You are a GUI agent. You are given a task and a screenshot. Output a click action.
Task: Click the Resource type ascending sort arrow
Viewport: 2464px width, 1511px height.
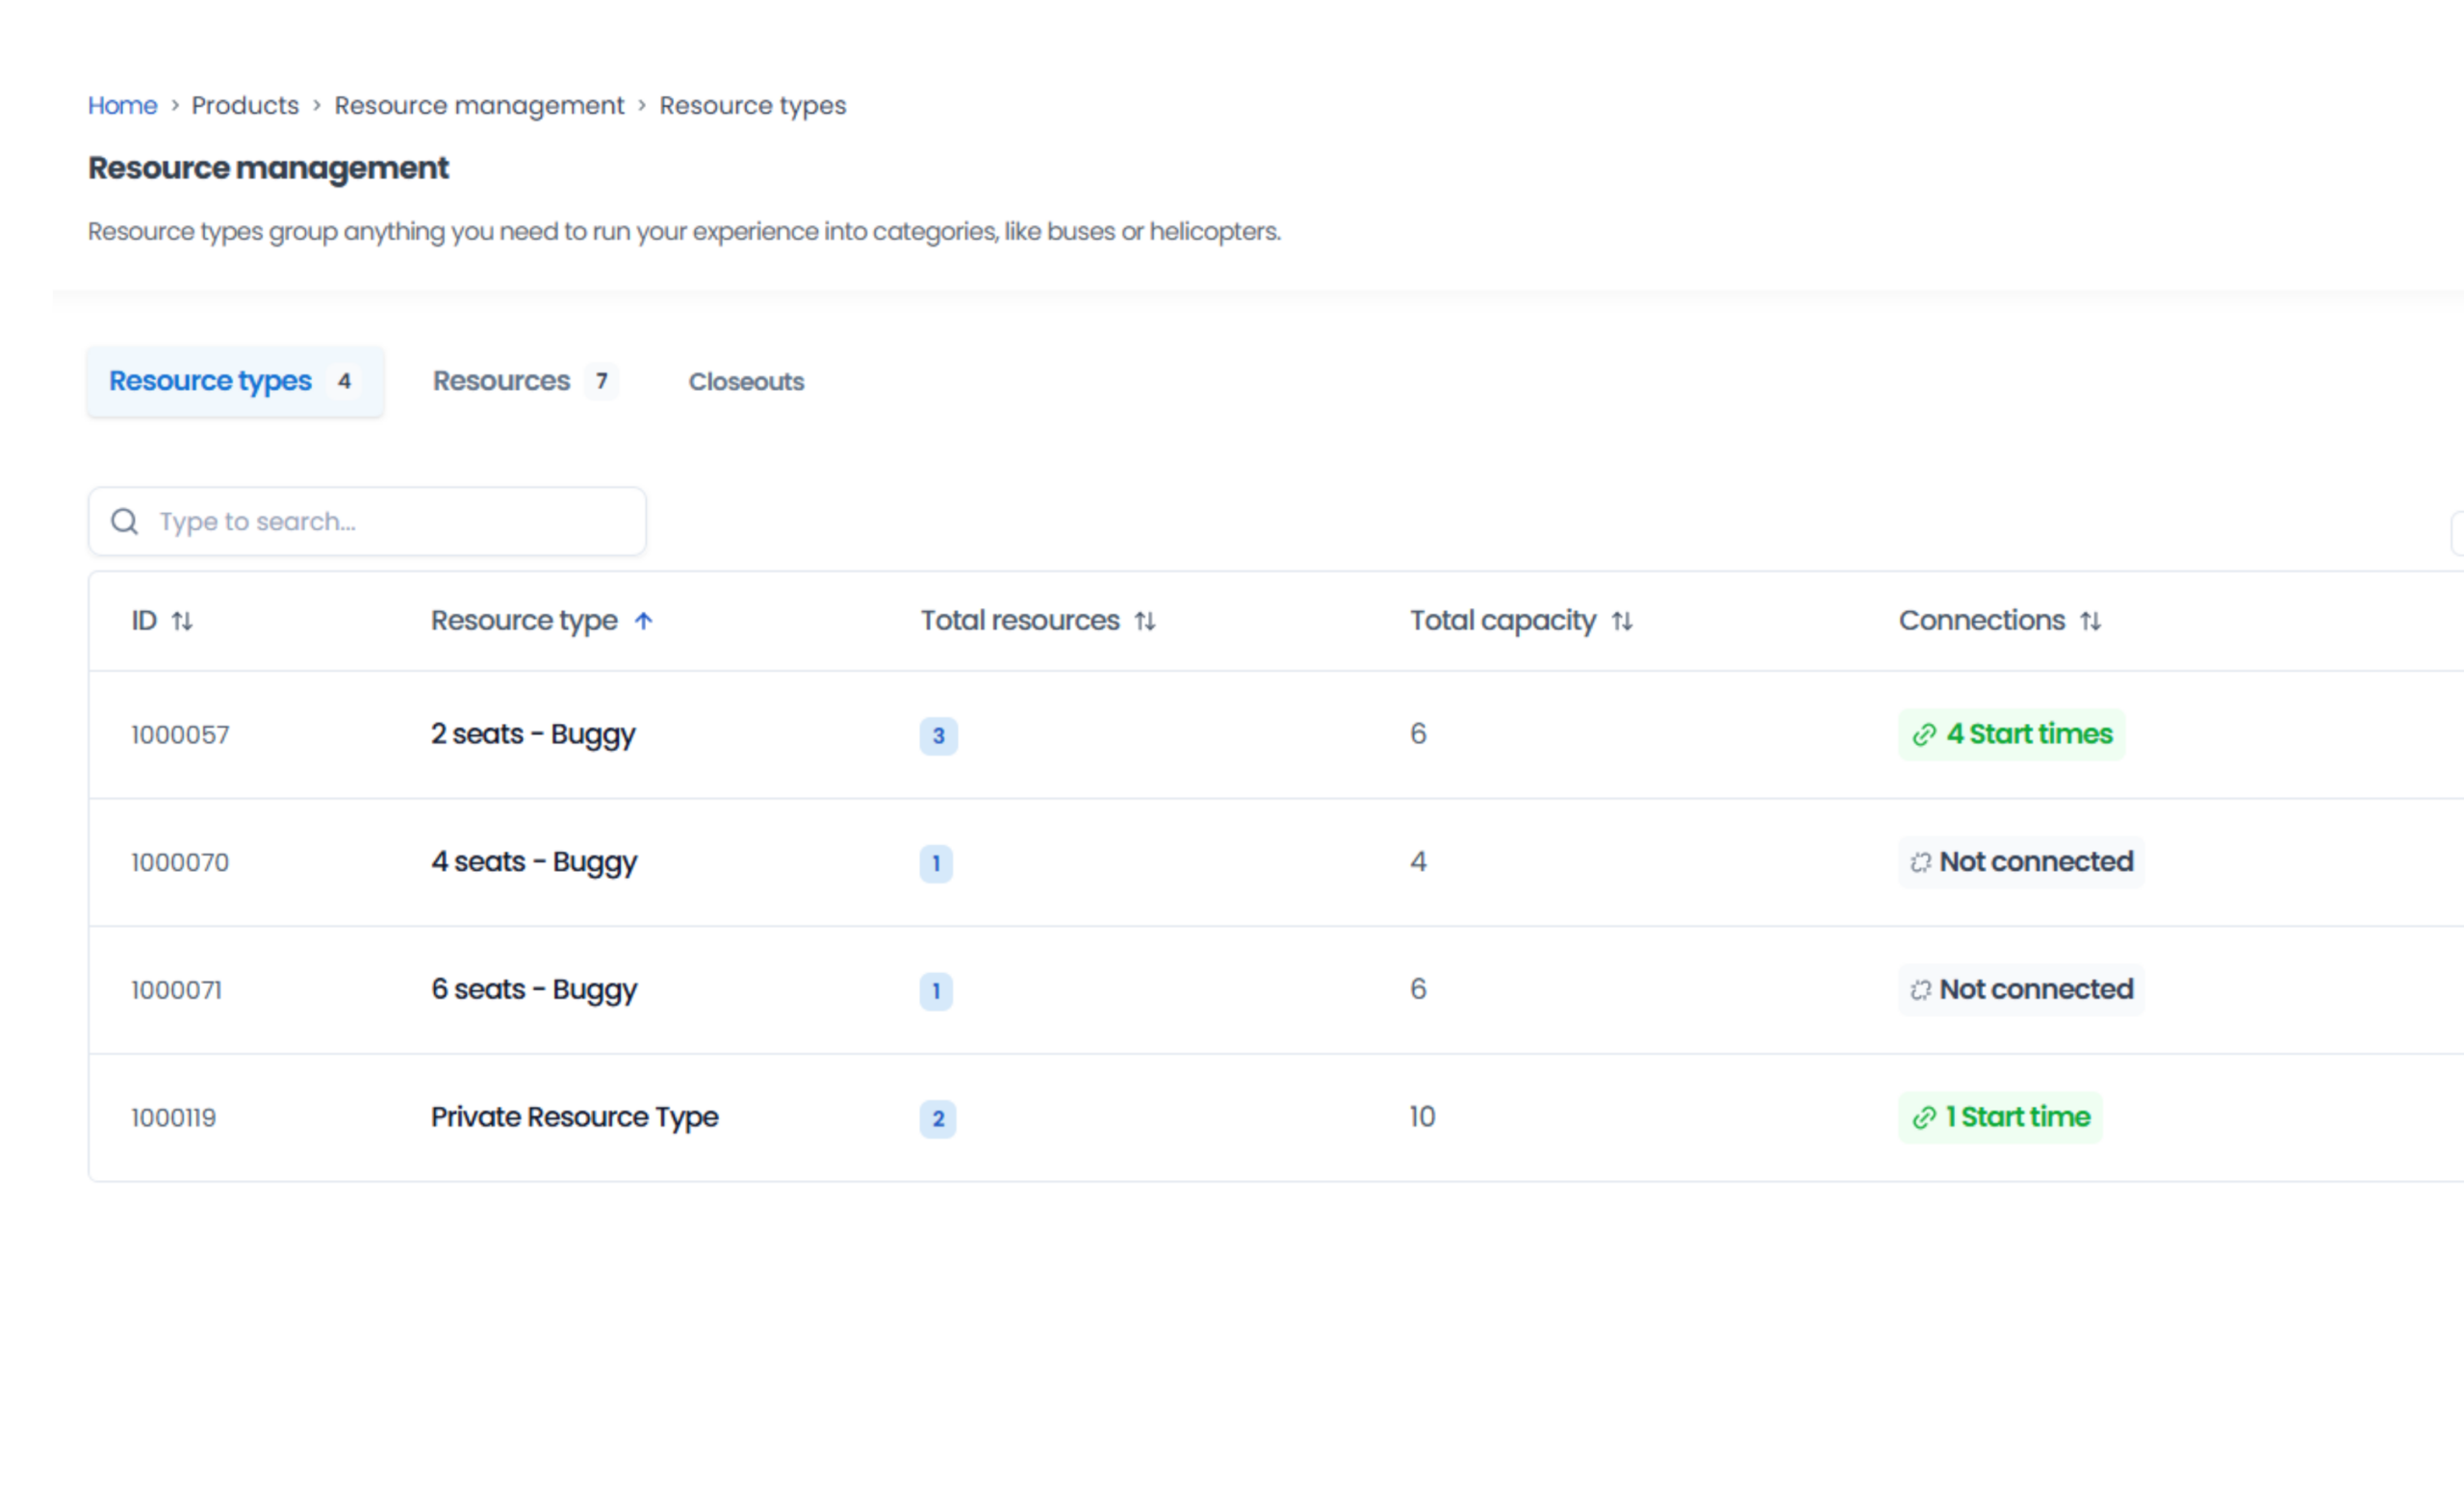[x=644, y=621]
